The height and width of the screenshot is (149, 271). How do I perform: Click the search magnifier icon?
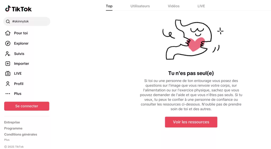click(8, 22)
